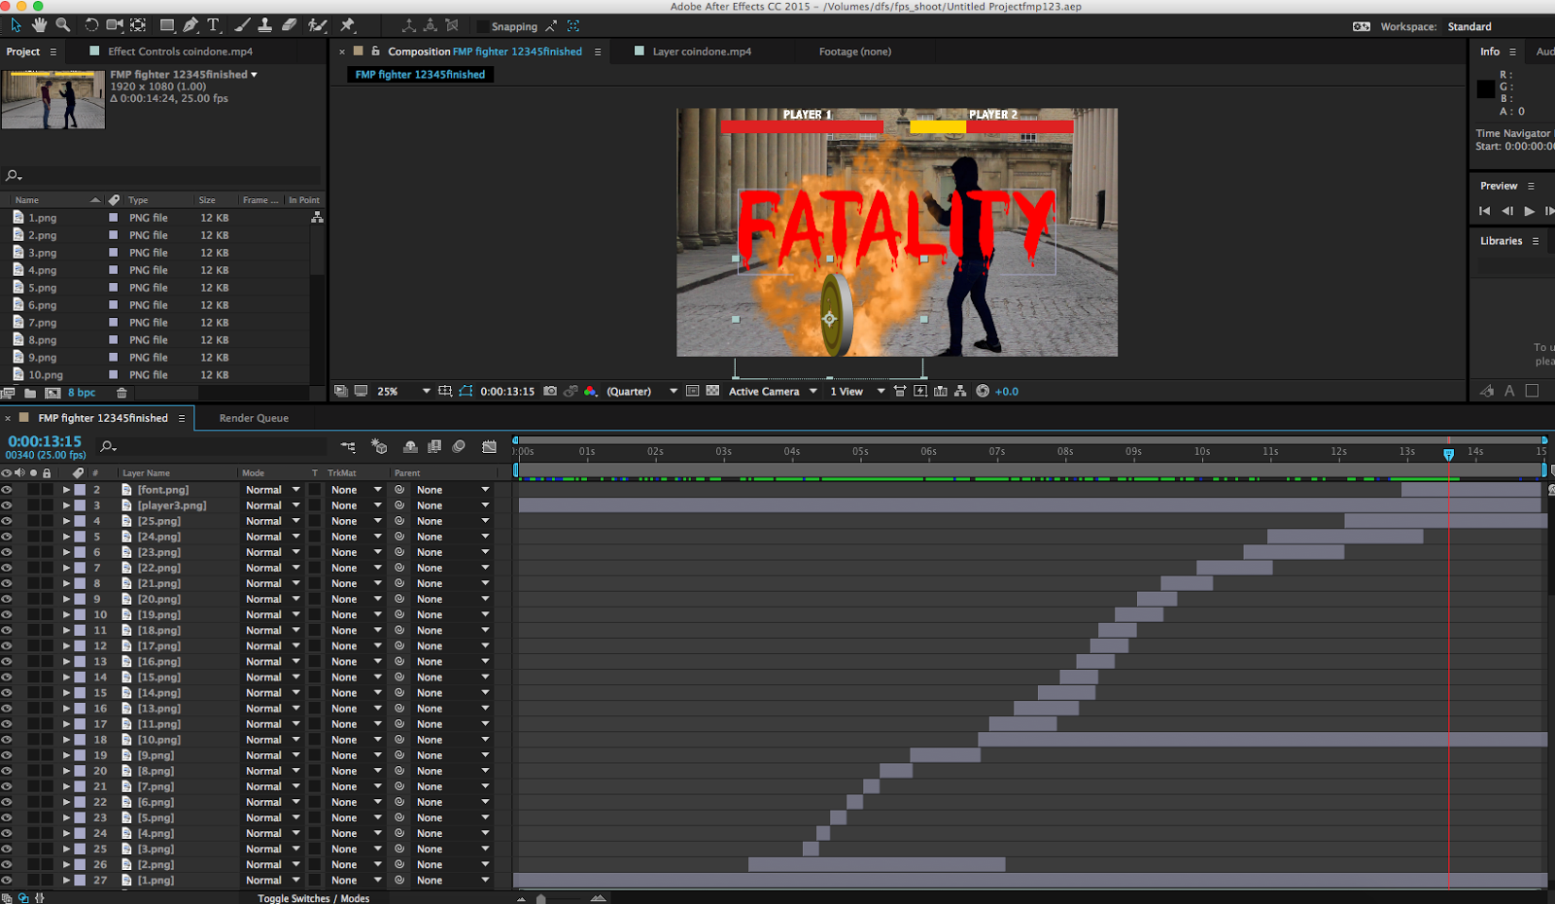Expand the [10.png] layer properties

(x=67, y=740)
